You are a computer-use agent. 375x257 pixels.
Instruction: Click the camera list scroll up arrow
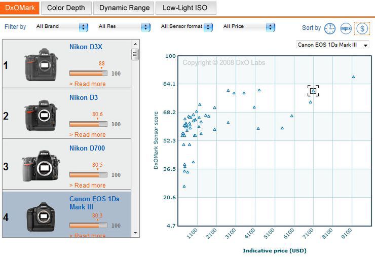click(135, 44)
